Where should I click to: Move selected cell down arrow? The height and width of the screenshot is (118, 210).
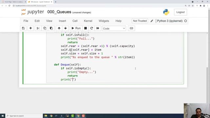(66, 28)
